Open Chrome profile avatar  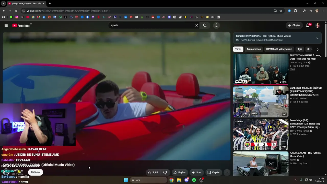click(317, 11)
